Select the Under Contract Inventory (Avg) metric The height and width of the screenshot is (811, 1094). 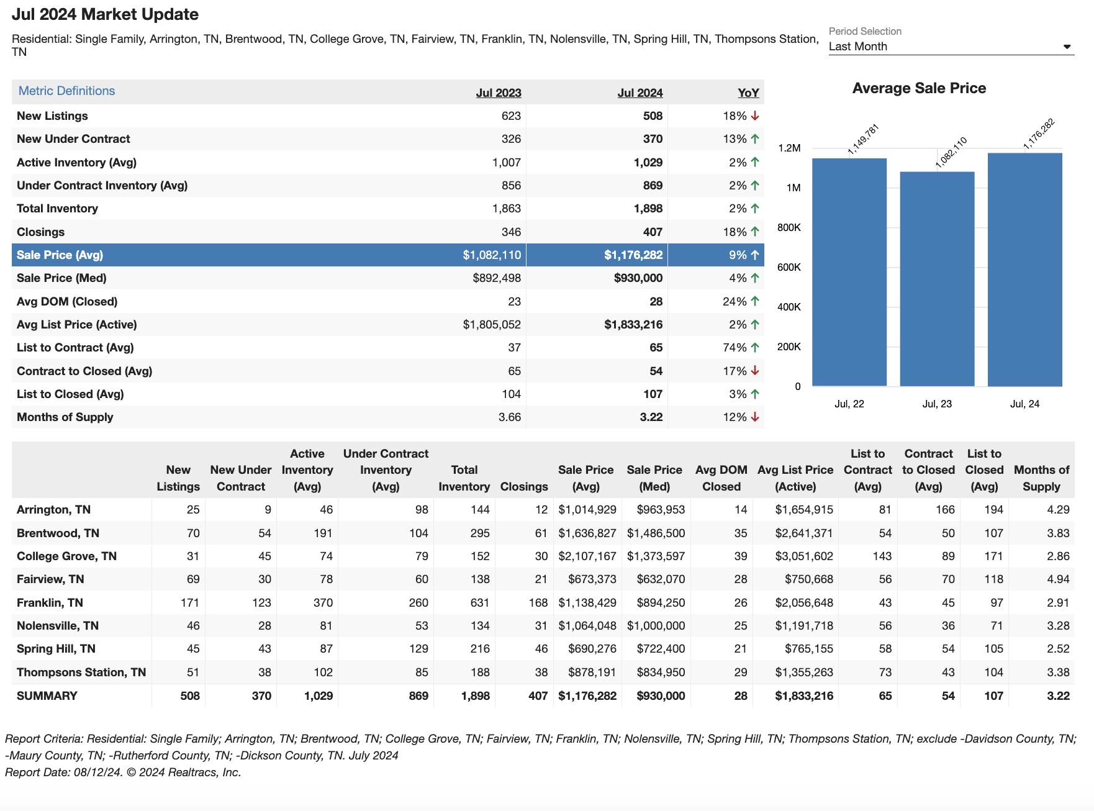pyautogui.click(x=388, y=185)
